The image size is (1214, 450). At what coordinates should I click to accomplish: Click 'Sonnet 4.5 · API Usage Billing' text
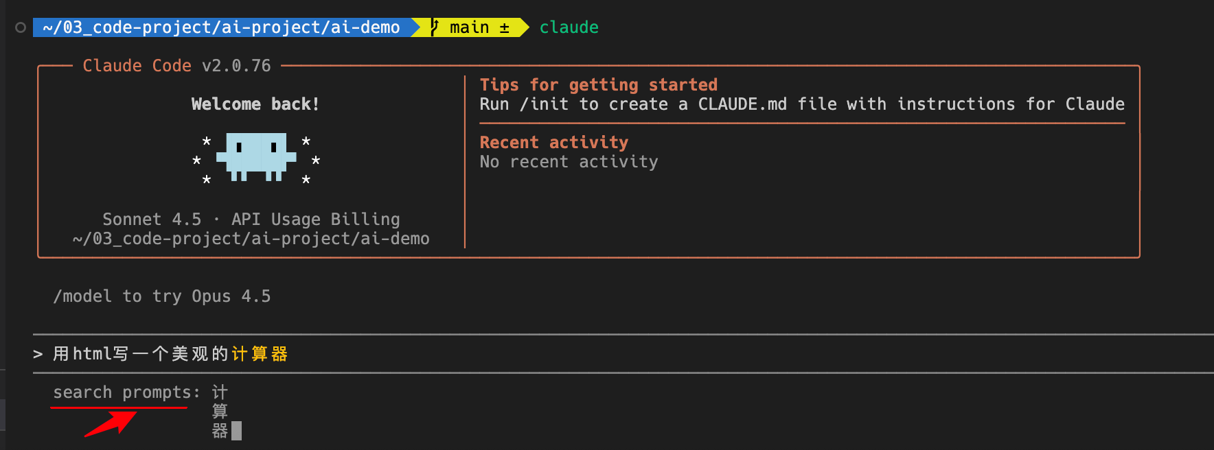251,220
